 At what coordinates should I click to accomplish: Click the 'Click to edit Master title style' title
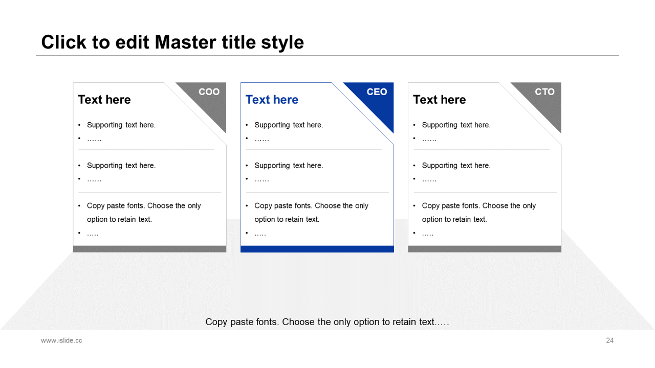point(172,42)
